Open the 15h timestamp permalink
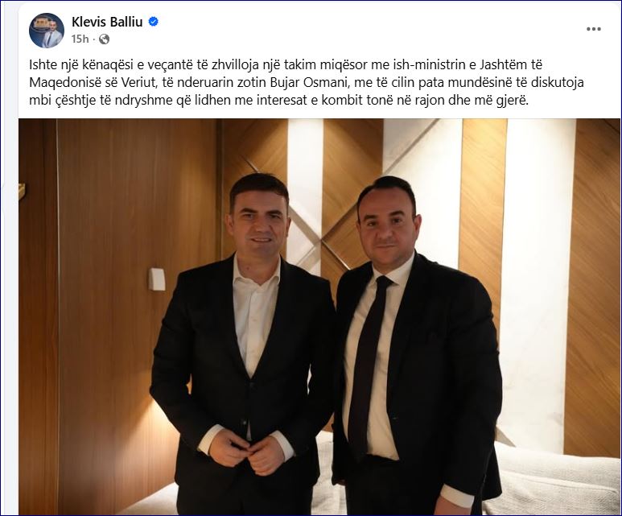This screenshot has width=622, height=516. point(80,39)
